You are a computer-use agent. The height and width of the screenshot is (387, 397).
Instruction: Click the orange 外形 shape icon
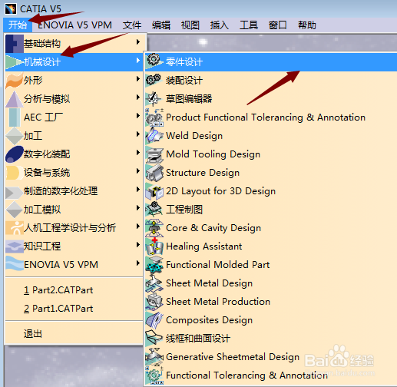point(15,81)
